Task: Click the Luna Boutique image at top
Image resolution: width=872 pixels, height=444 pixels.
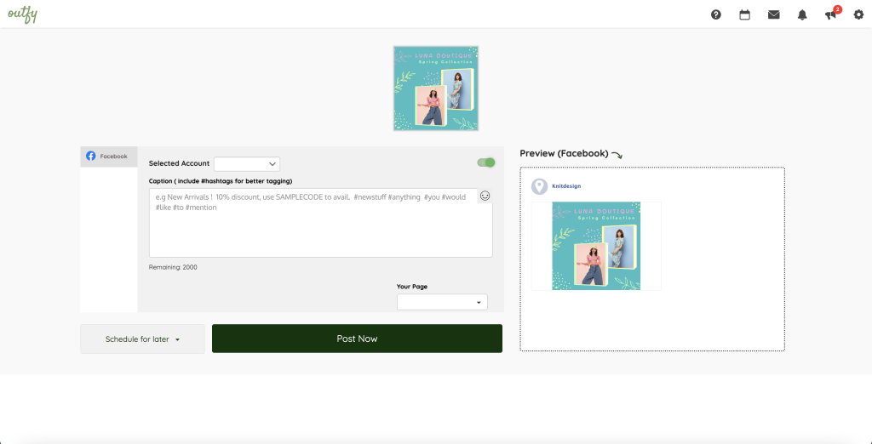Action: point(436,88)
